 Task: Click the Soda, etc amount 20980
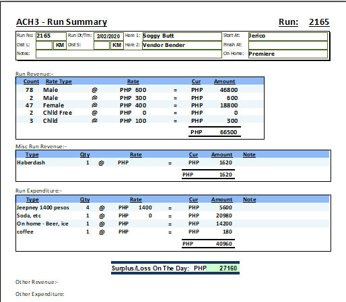(224, 215)
